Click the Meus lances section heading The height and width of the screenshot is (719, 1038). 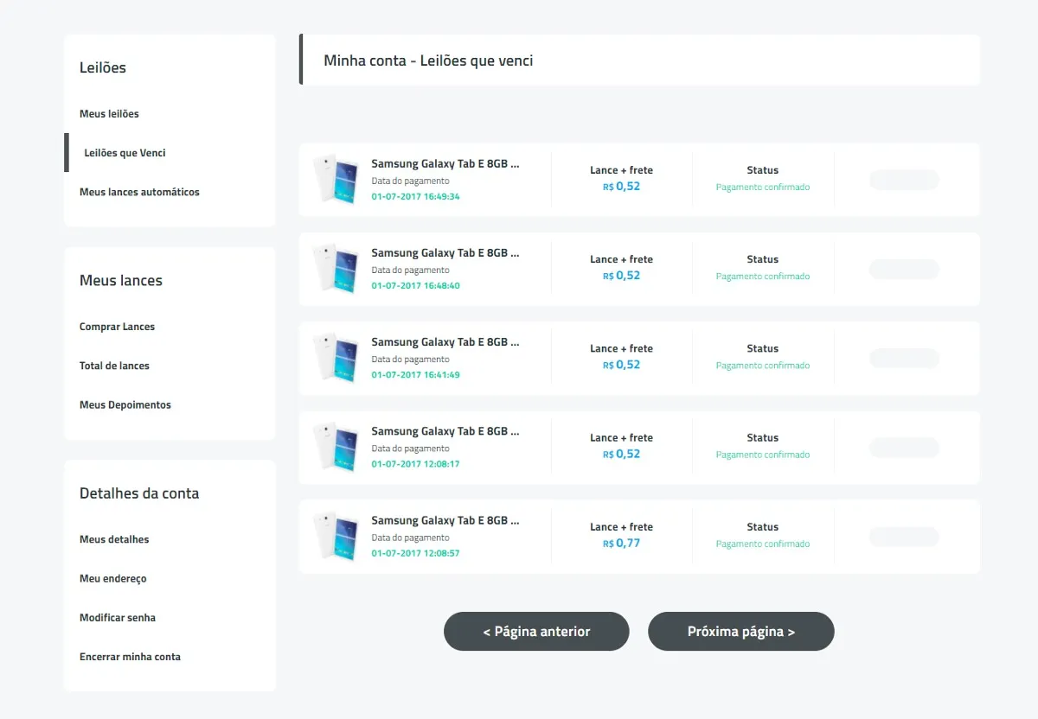121,280
